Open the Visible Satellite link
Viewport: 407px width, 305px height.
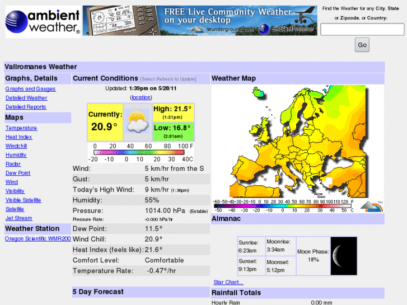(24, 200)
